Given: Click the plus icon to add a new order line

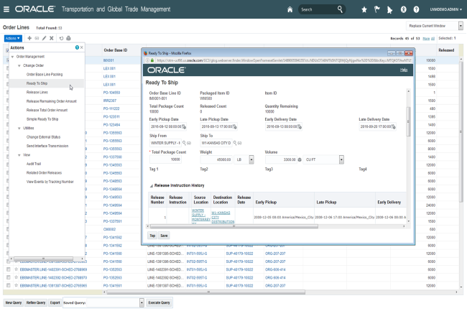Looking at the screenshot, I should point(29,38).
